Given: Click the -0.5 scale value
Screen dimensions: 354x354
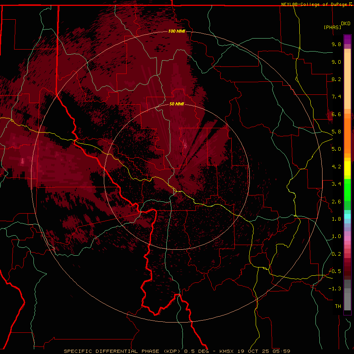Looking at the screenshot, I should coord(335,271).
